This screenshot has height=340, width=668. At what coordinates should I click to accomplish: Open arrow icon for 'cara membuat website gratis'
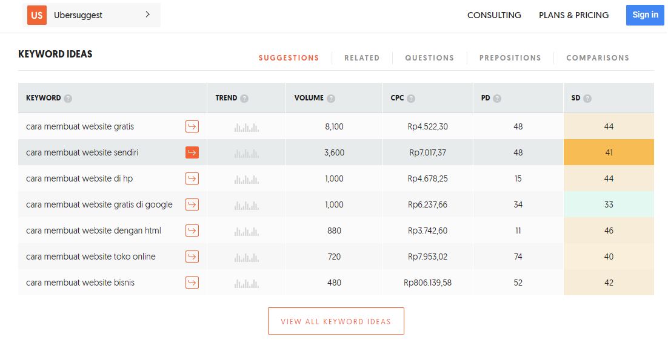[192, 126]
